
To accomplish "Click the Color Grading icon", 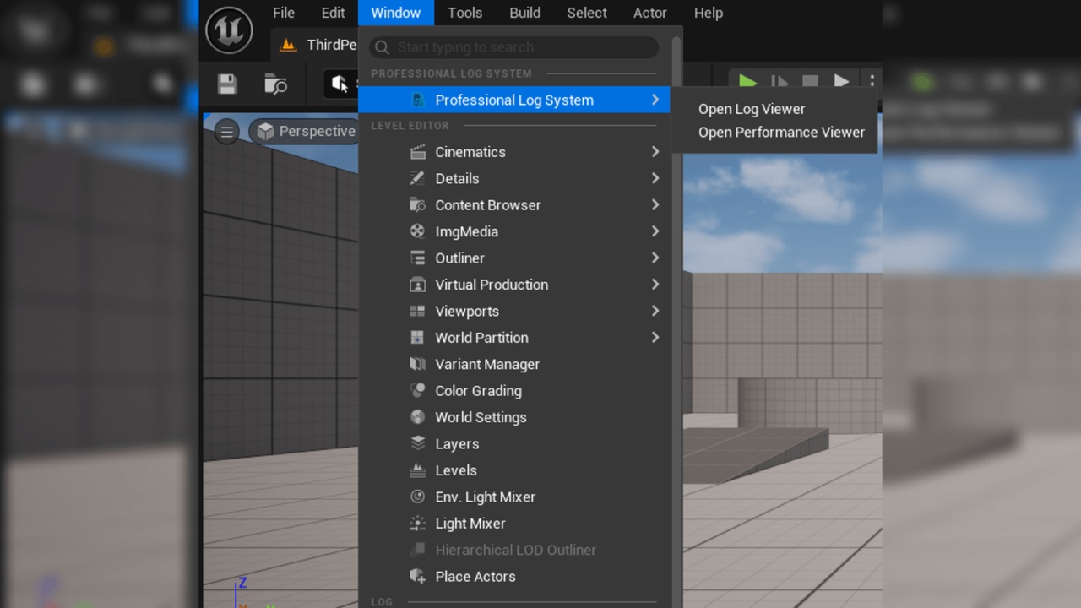I will 417,391.
